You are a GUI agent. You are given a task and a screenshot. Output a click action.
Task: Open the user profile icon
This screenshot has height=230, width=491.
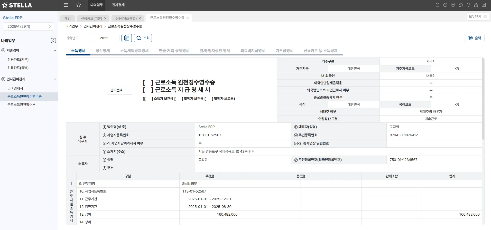484,5
